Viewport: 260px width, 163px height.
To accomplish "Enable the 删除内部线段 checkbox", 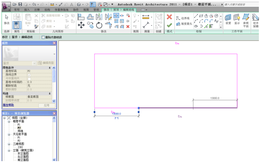I will tap(44, 37).
